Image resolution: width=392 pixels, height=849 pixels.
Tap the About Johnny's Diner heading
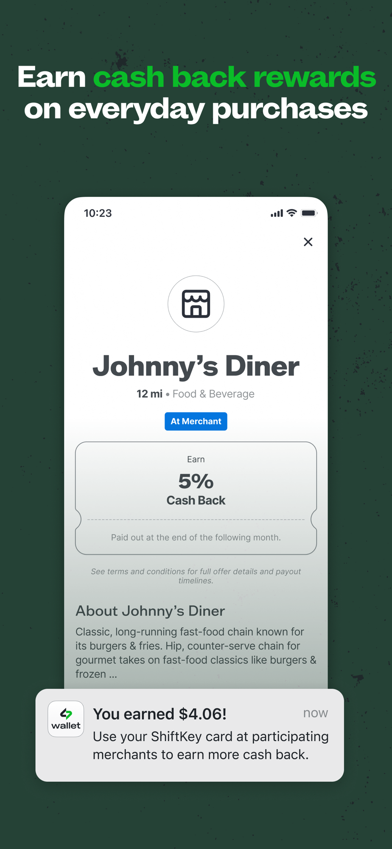(150, 611)
